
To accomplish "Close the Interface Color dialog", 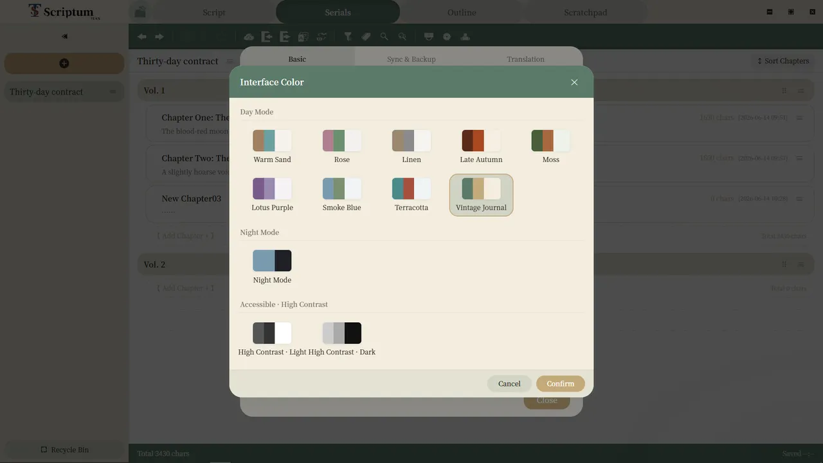I will 574,82.
